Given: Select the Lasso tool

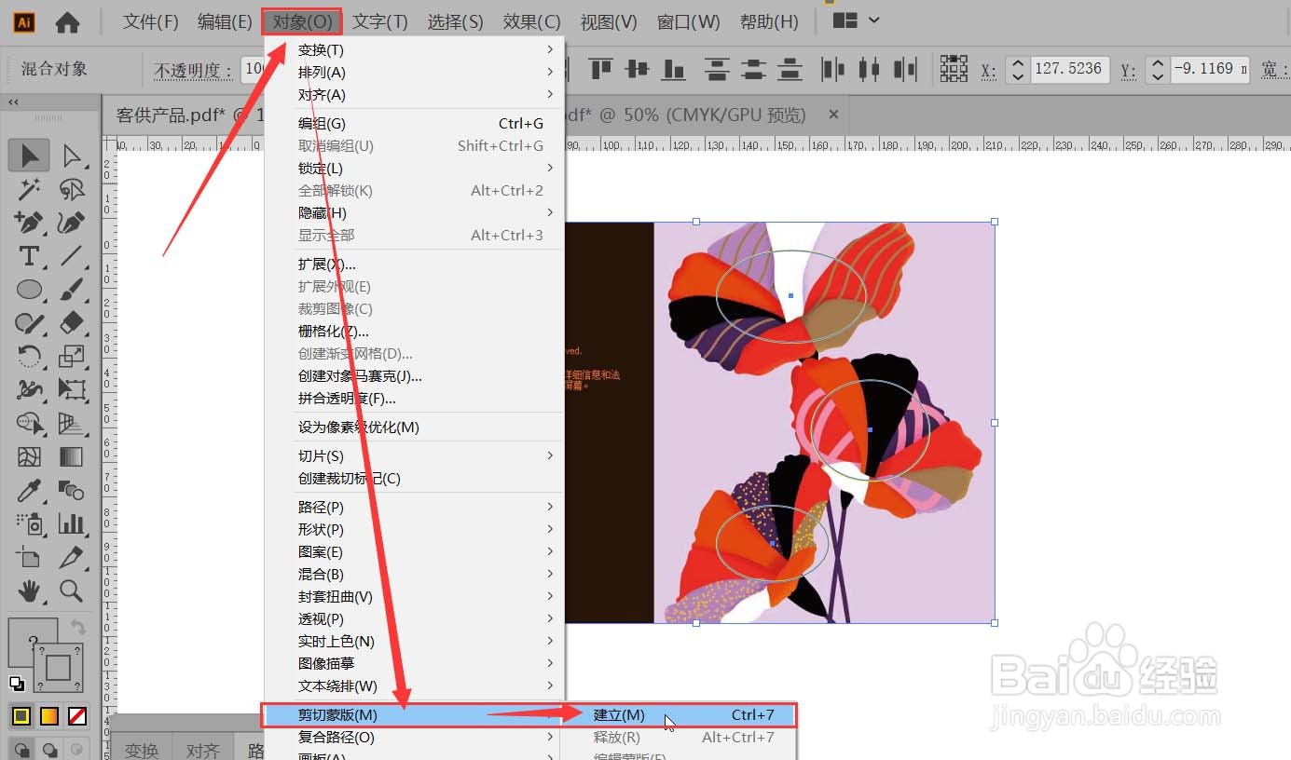Looking at the screenshot, I should 72,189.
